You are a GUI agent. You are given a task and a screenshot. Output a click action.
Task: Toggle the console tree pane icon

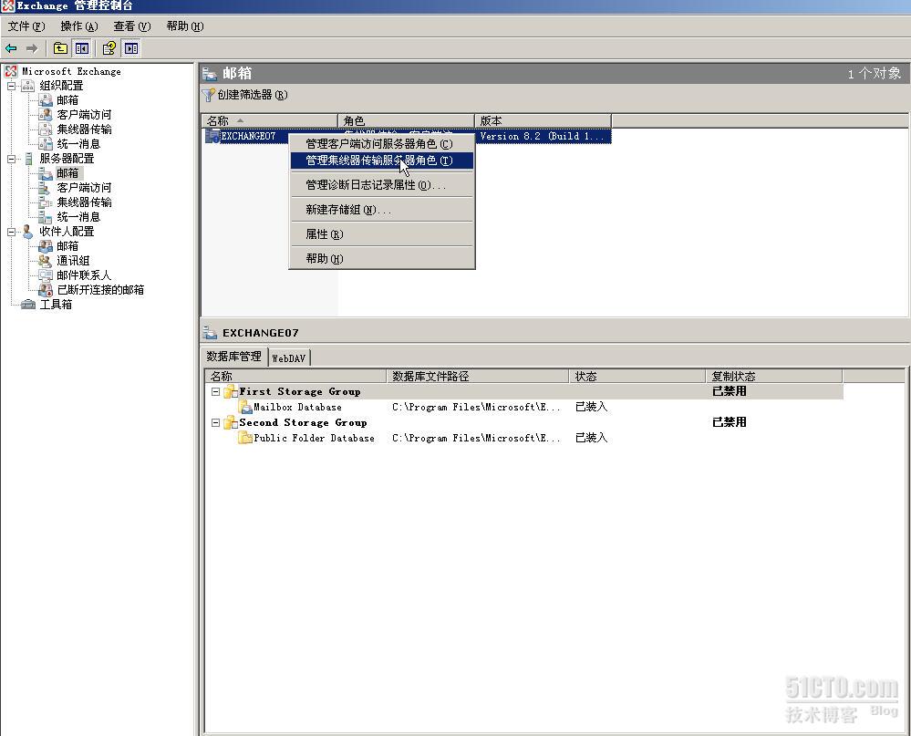click(x=82, y=49)
